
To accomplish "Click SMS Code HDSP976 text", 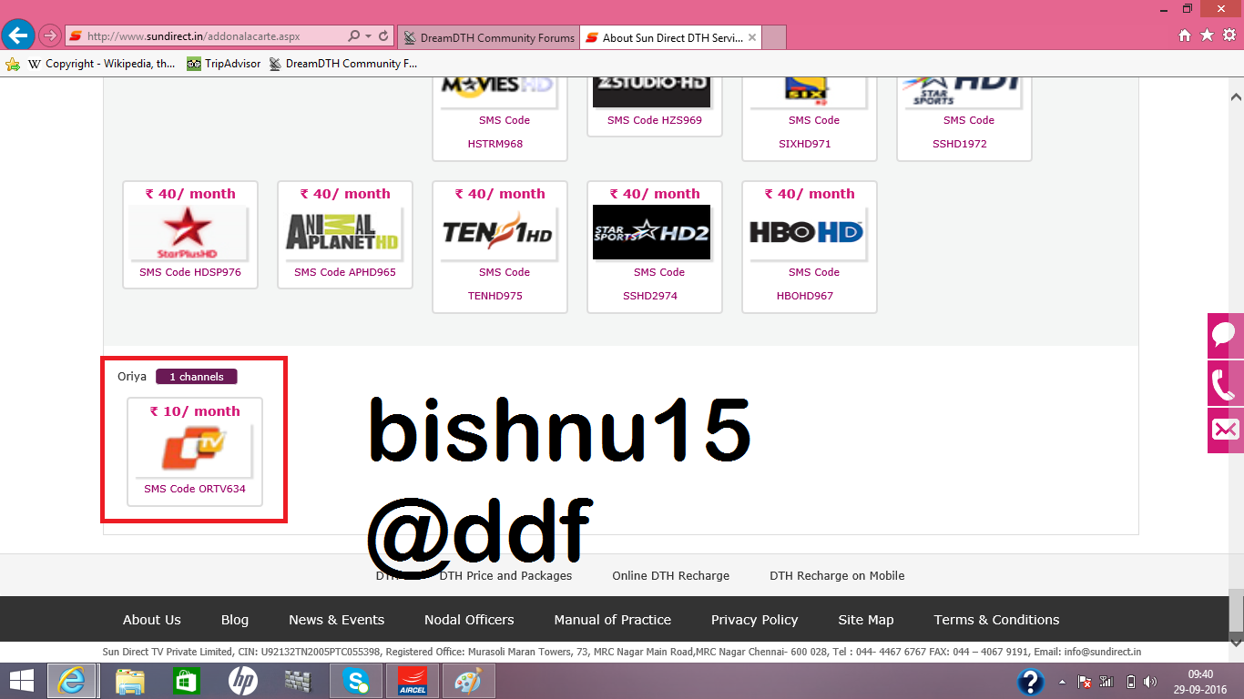I will (190, 272).
